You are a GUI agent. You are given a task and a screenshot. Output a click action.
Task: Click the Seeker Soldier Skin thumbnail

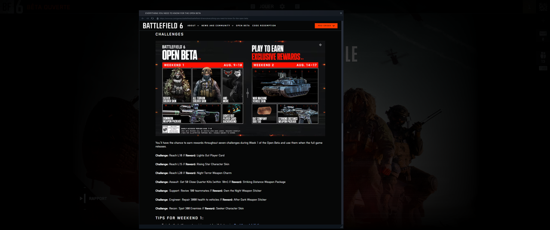point(177,85)
